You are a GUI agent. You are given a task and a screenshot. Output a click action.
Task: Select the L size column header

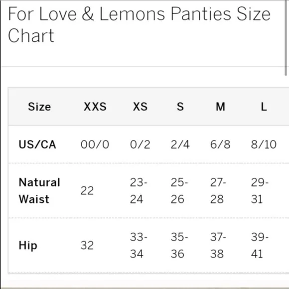coord(264,107)
